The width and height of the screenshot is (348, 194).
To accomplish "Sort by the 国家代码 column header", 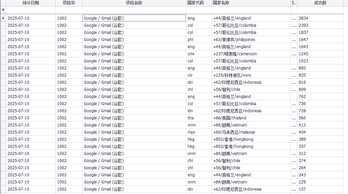I will (x=198, y=3).
